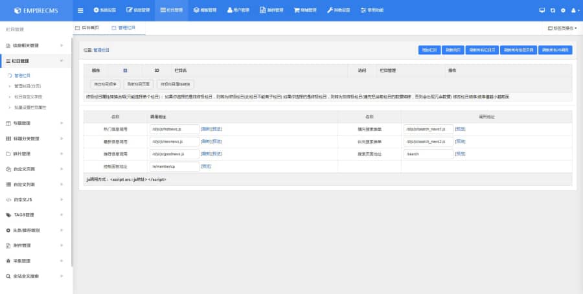Screen dimensions: 583x294
Task: Click the 增加栏目 blue button
Action: (429, 50)
